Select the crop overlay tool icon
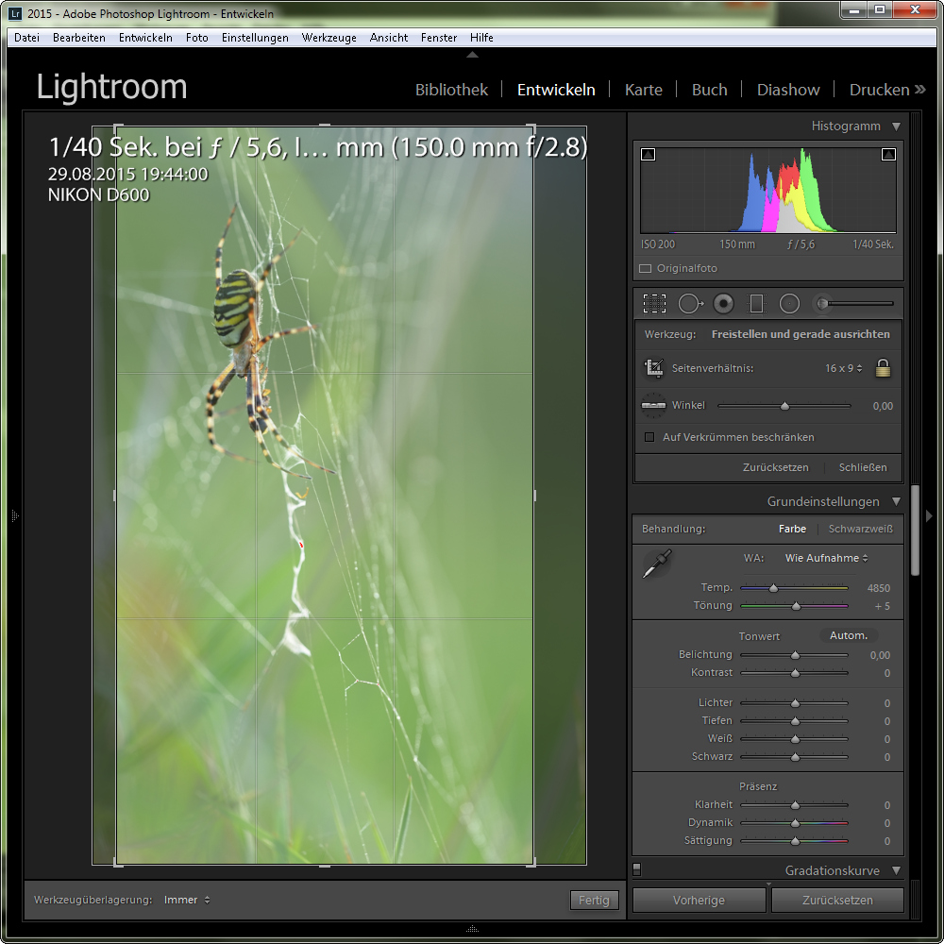Screen dimensions: 944x944 click(654, 303)
